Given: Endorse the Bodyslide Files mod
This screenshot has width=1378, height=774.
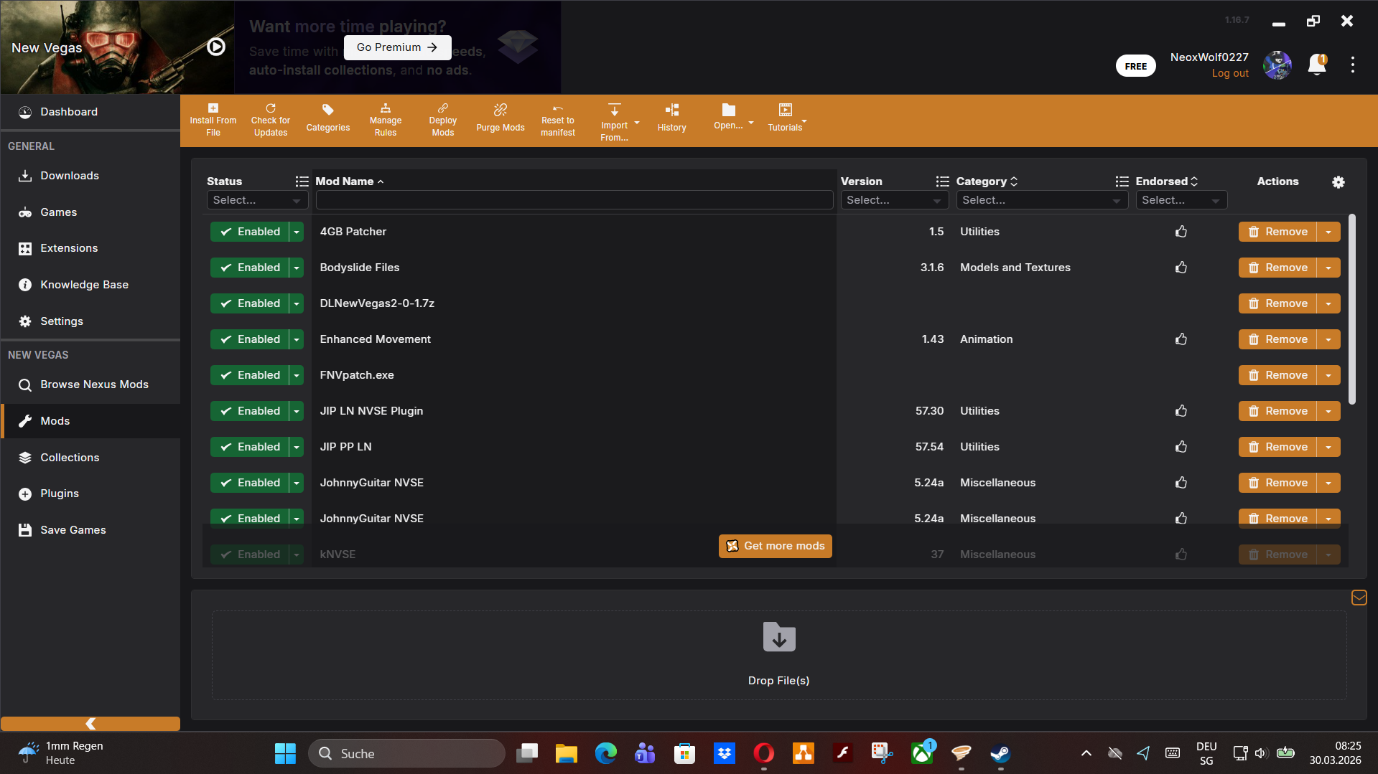Looking at the screenshot, I should [x=1181, y=268].
